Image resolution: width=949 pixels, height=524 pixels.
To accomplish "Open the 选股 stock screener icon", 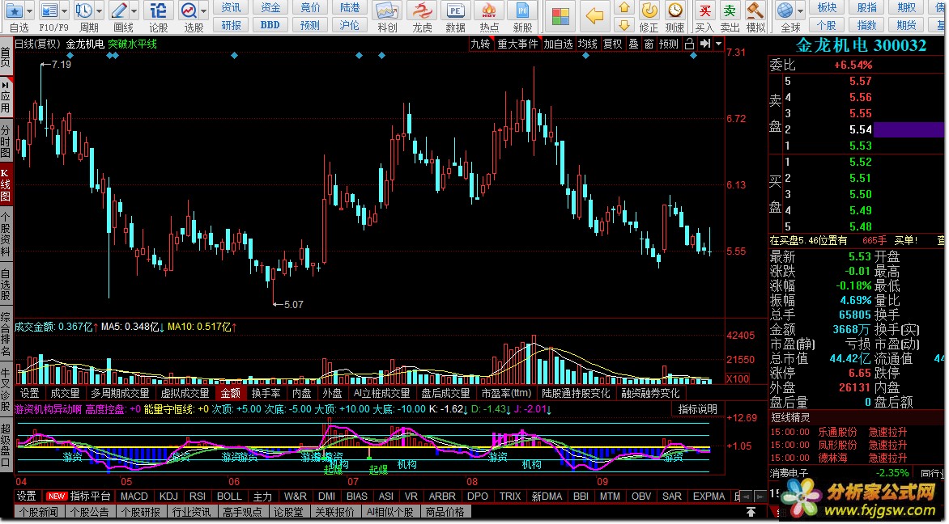I will coord(189,11).
